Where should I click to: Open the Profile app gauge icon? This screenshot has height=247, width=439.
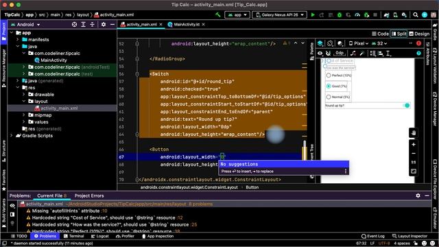coord(357,15)
